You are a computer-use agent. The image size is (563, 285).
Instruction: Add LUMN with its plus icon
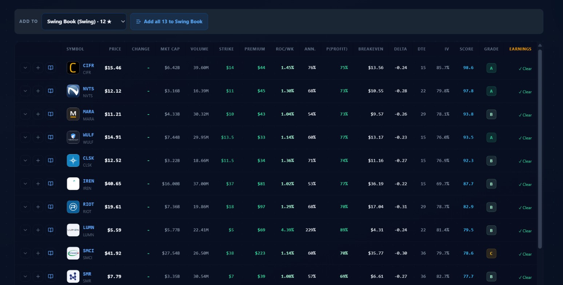pos(38,230)
